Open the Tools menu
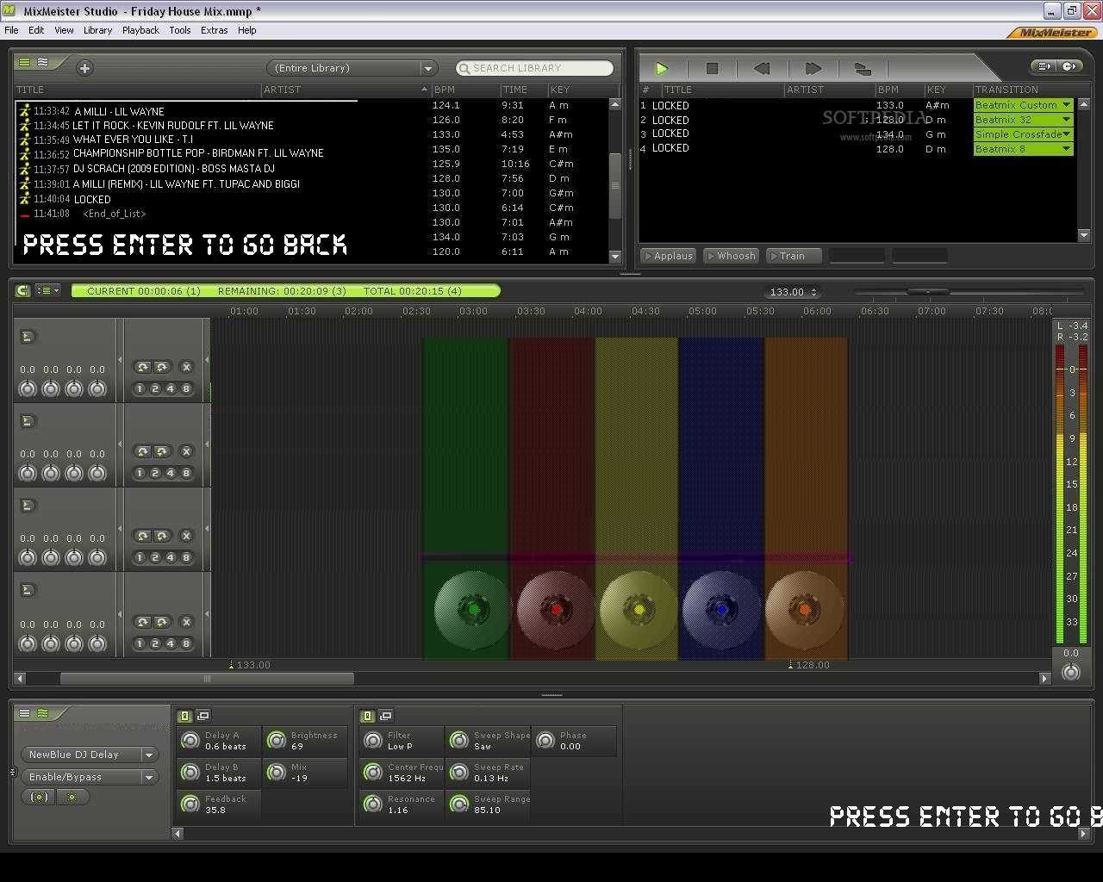This screenshot has width=1103, height=882. [180, 30]
